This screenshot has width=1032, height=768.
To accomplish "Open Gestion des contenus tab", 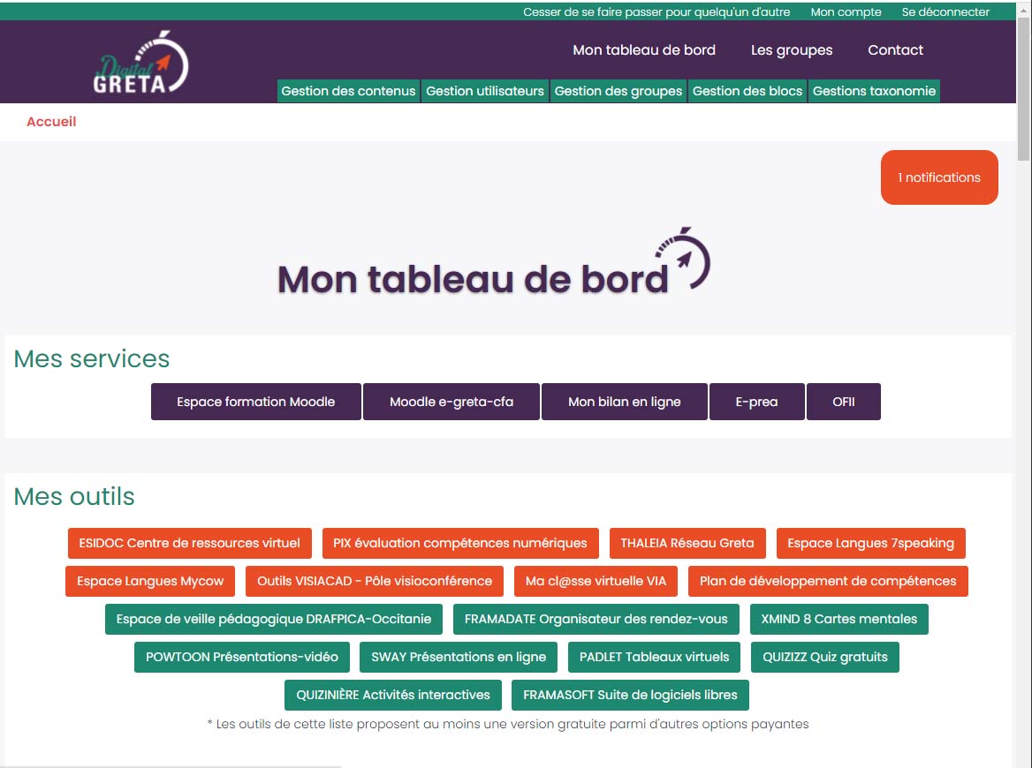I will point(348,91).
